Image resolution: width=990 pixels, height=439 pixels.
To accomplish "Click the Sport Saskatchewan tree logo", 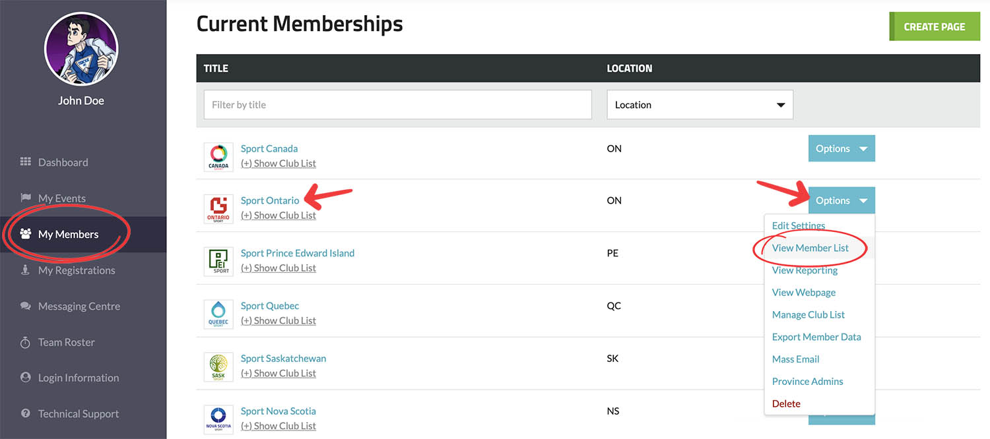I will click(x=218, y=367).
